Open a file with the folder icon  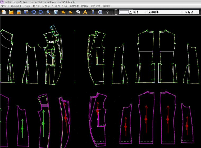(11, 12)
